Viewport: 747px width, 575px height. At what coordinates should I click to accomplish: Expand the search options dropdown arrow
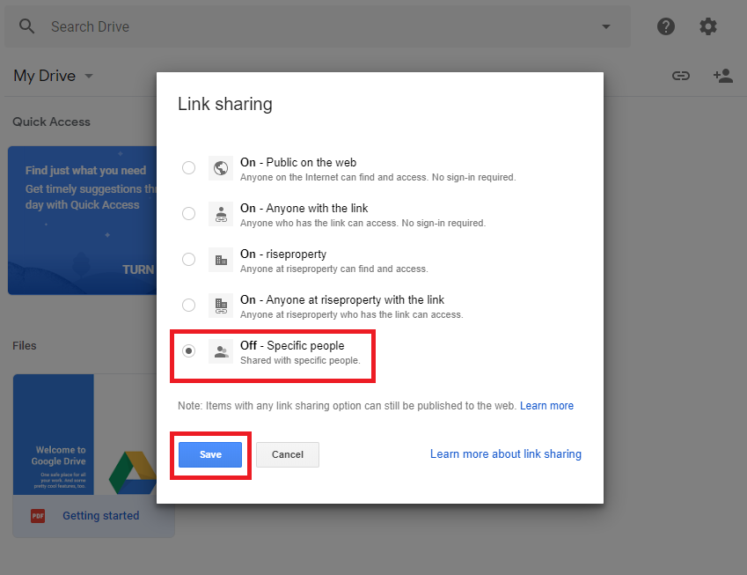coord(605,26)
